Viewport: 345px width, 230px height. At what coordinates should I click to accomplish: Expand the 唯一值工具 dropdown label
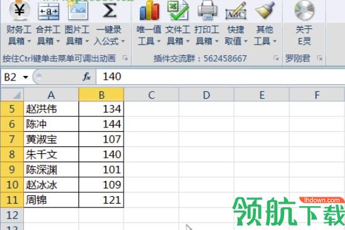pos(149,35)
